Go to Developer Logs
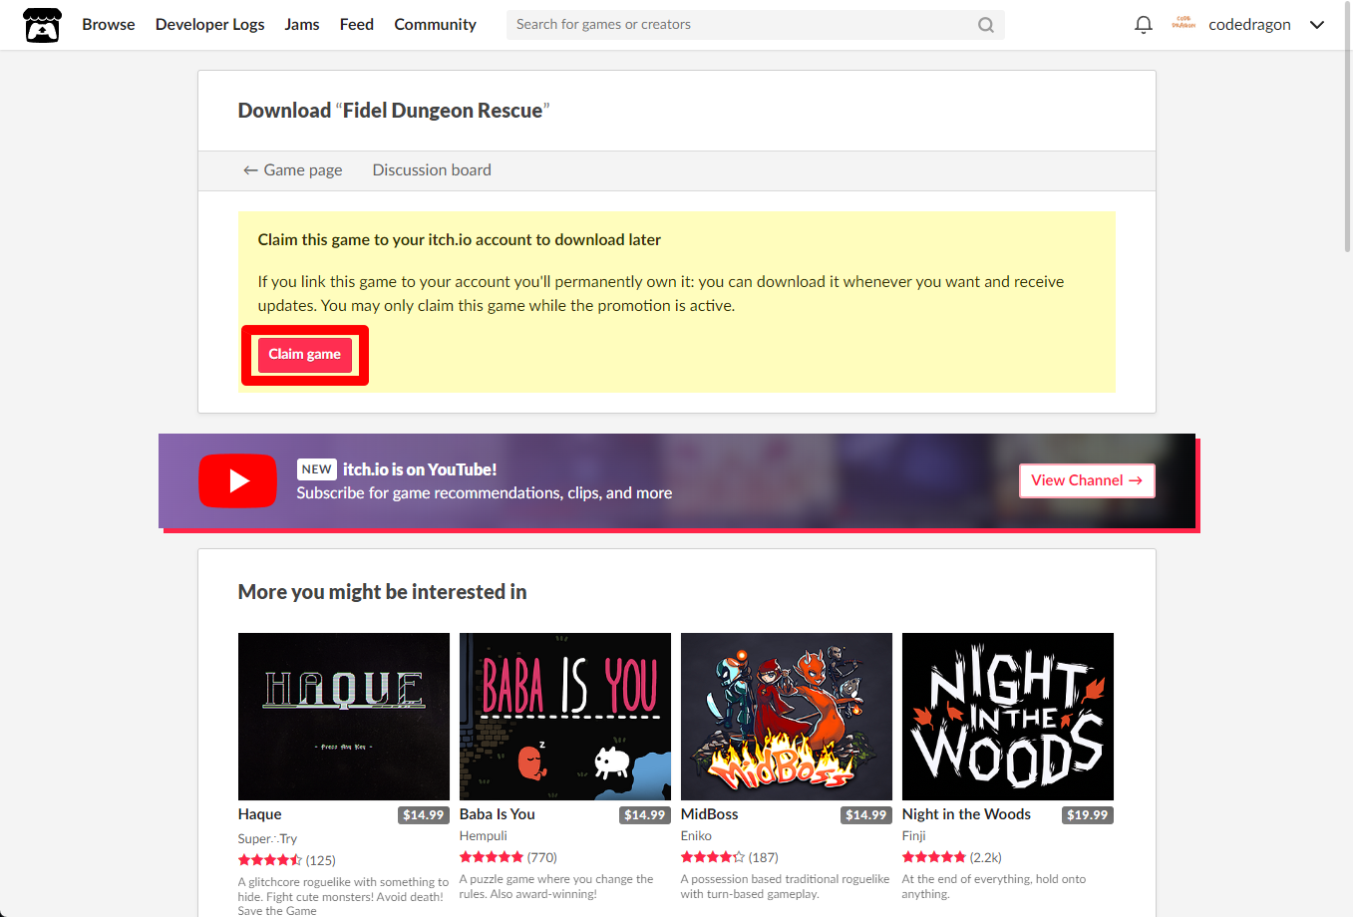Screen dimensions: 1353x917 click(210, 25)
